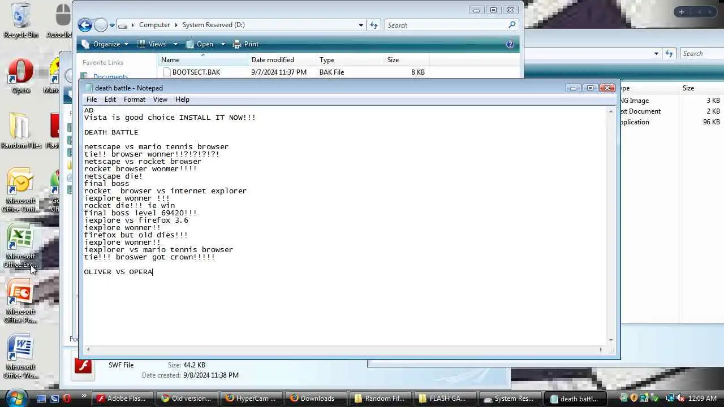Open recent pages dropdown beside Forward arrow
The width and height of the screenshot is (724, 407).
pos(112,25)
